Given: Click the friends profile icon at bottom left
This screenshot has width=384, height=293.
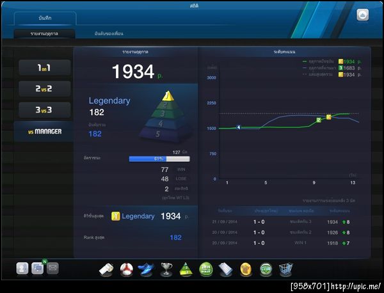Looking at the screenshot, I should tap(22, 268).
